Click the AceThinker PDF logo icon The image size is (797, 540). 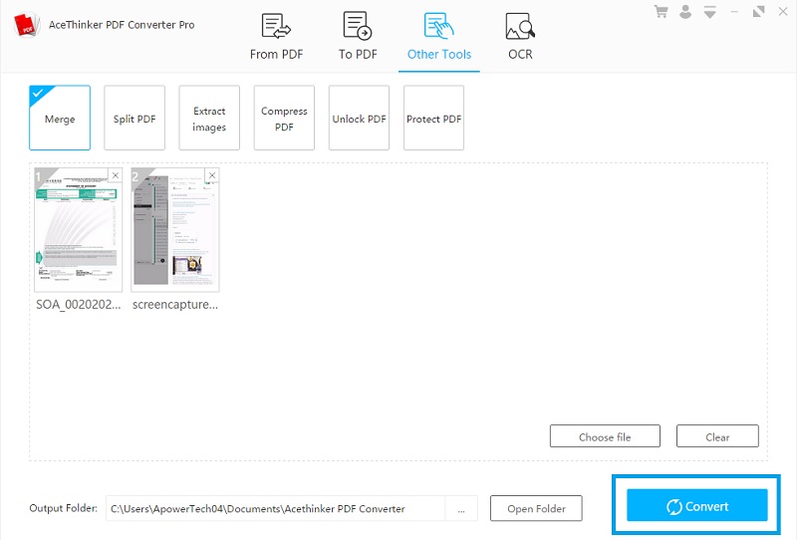[x=27, y=25]
